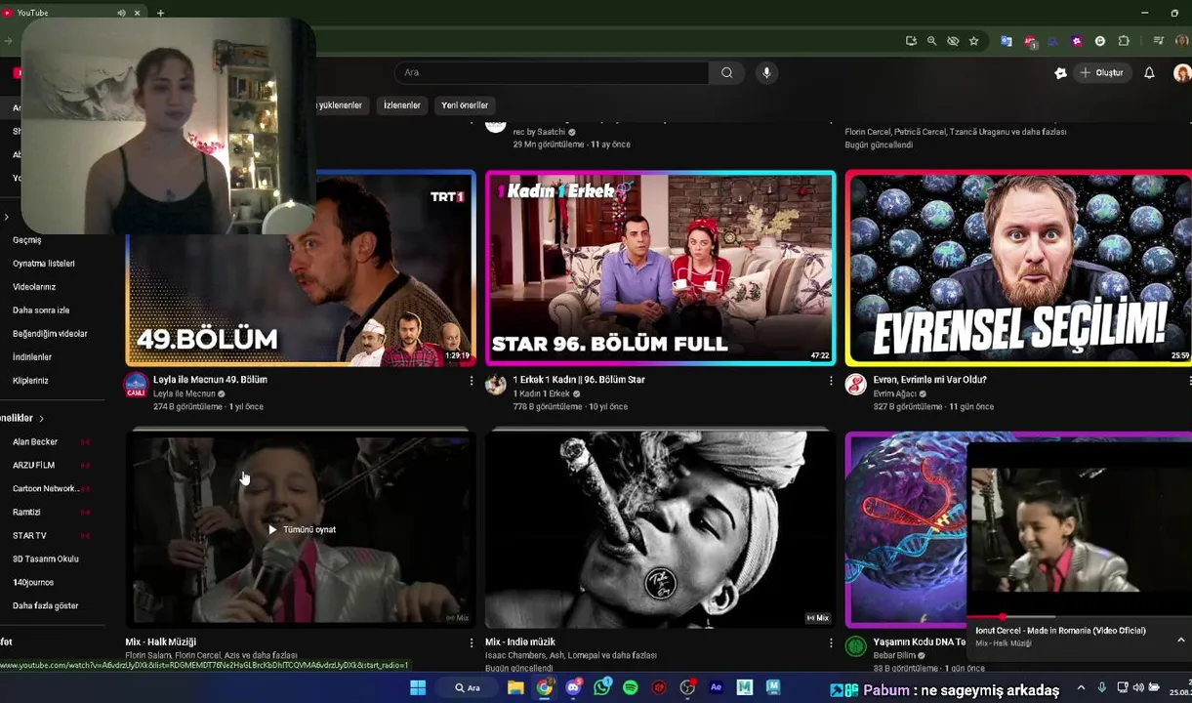
Task: Start voice search with microphone icon
Action: pos(766,72)
